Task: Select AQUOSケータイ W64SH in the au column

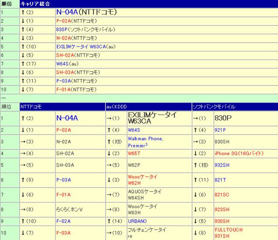Action: click(145, 194)
